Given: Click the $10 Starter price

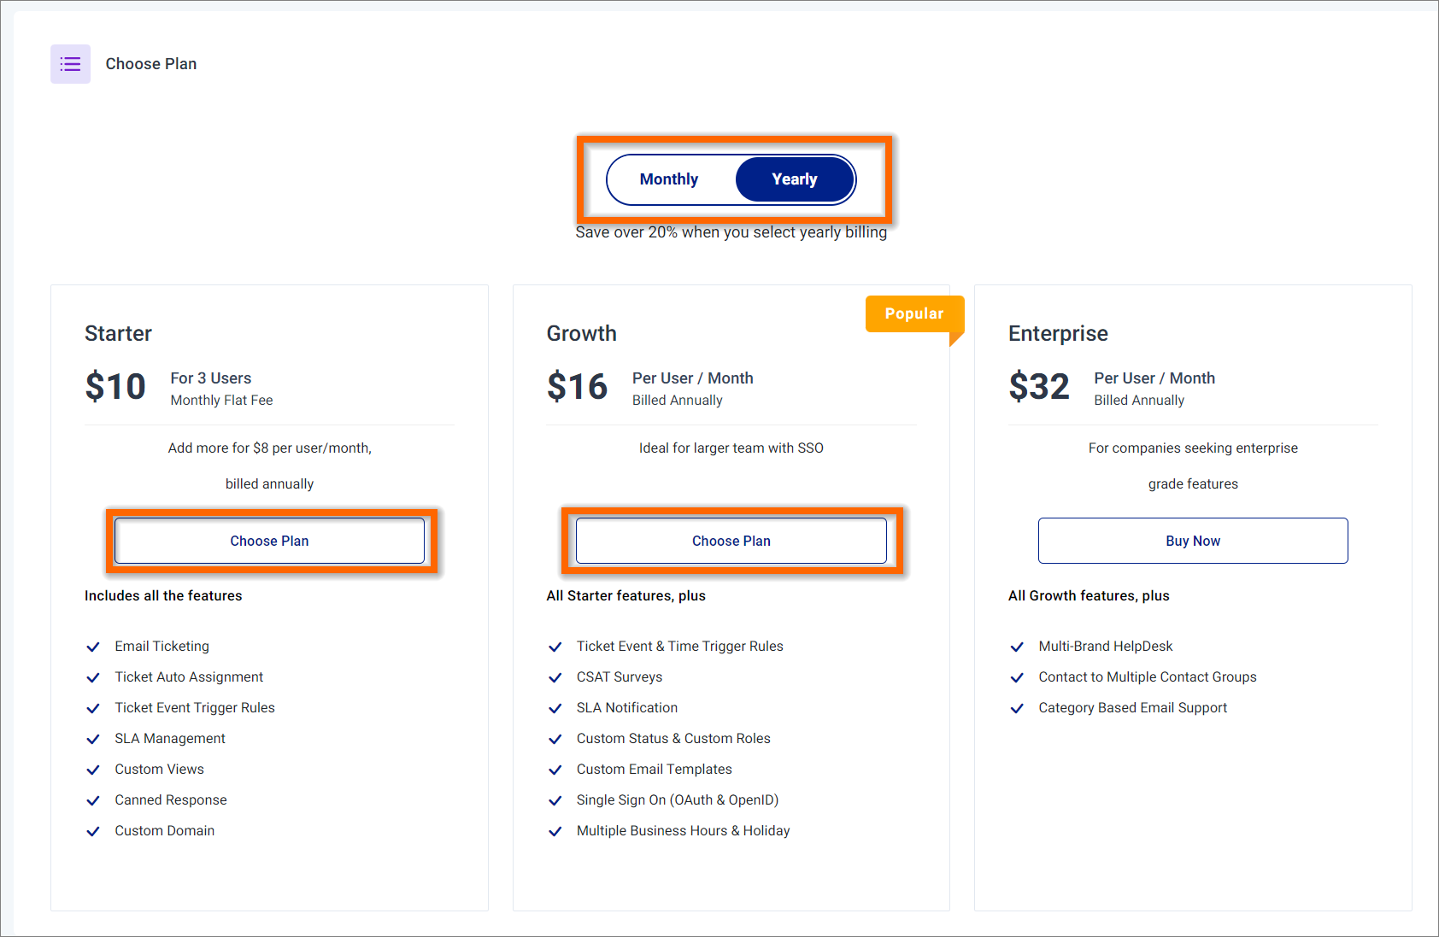Looking at the screenshot, I should click(x=115, y=387).
